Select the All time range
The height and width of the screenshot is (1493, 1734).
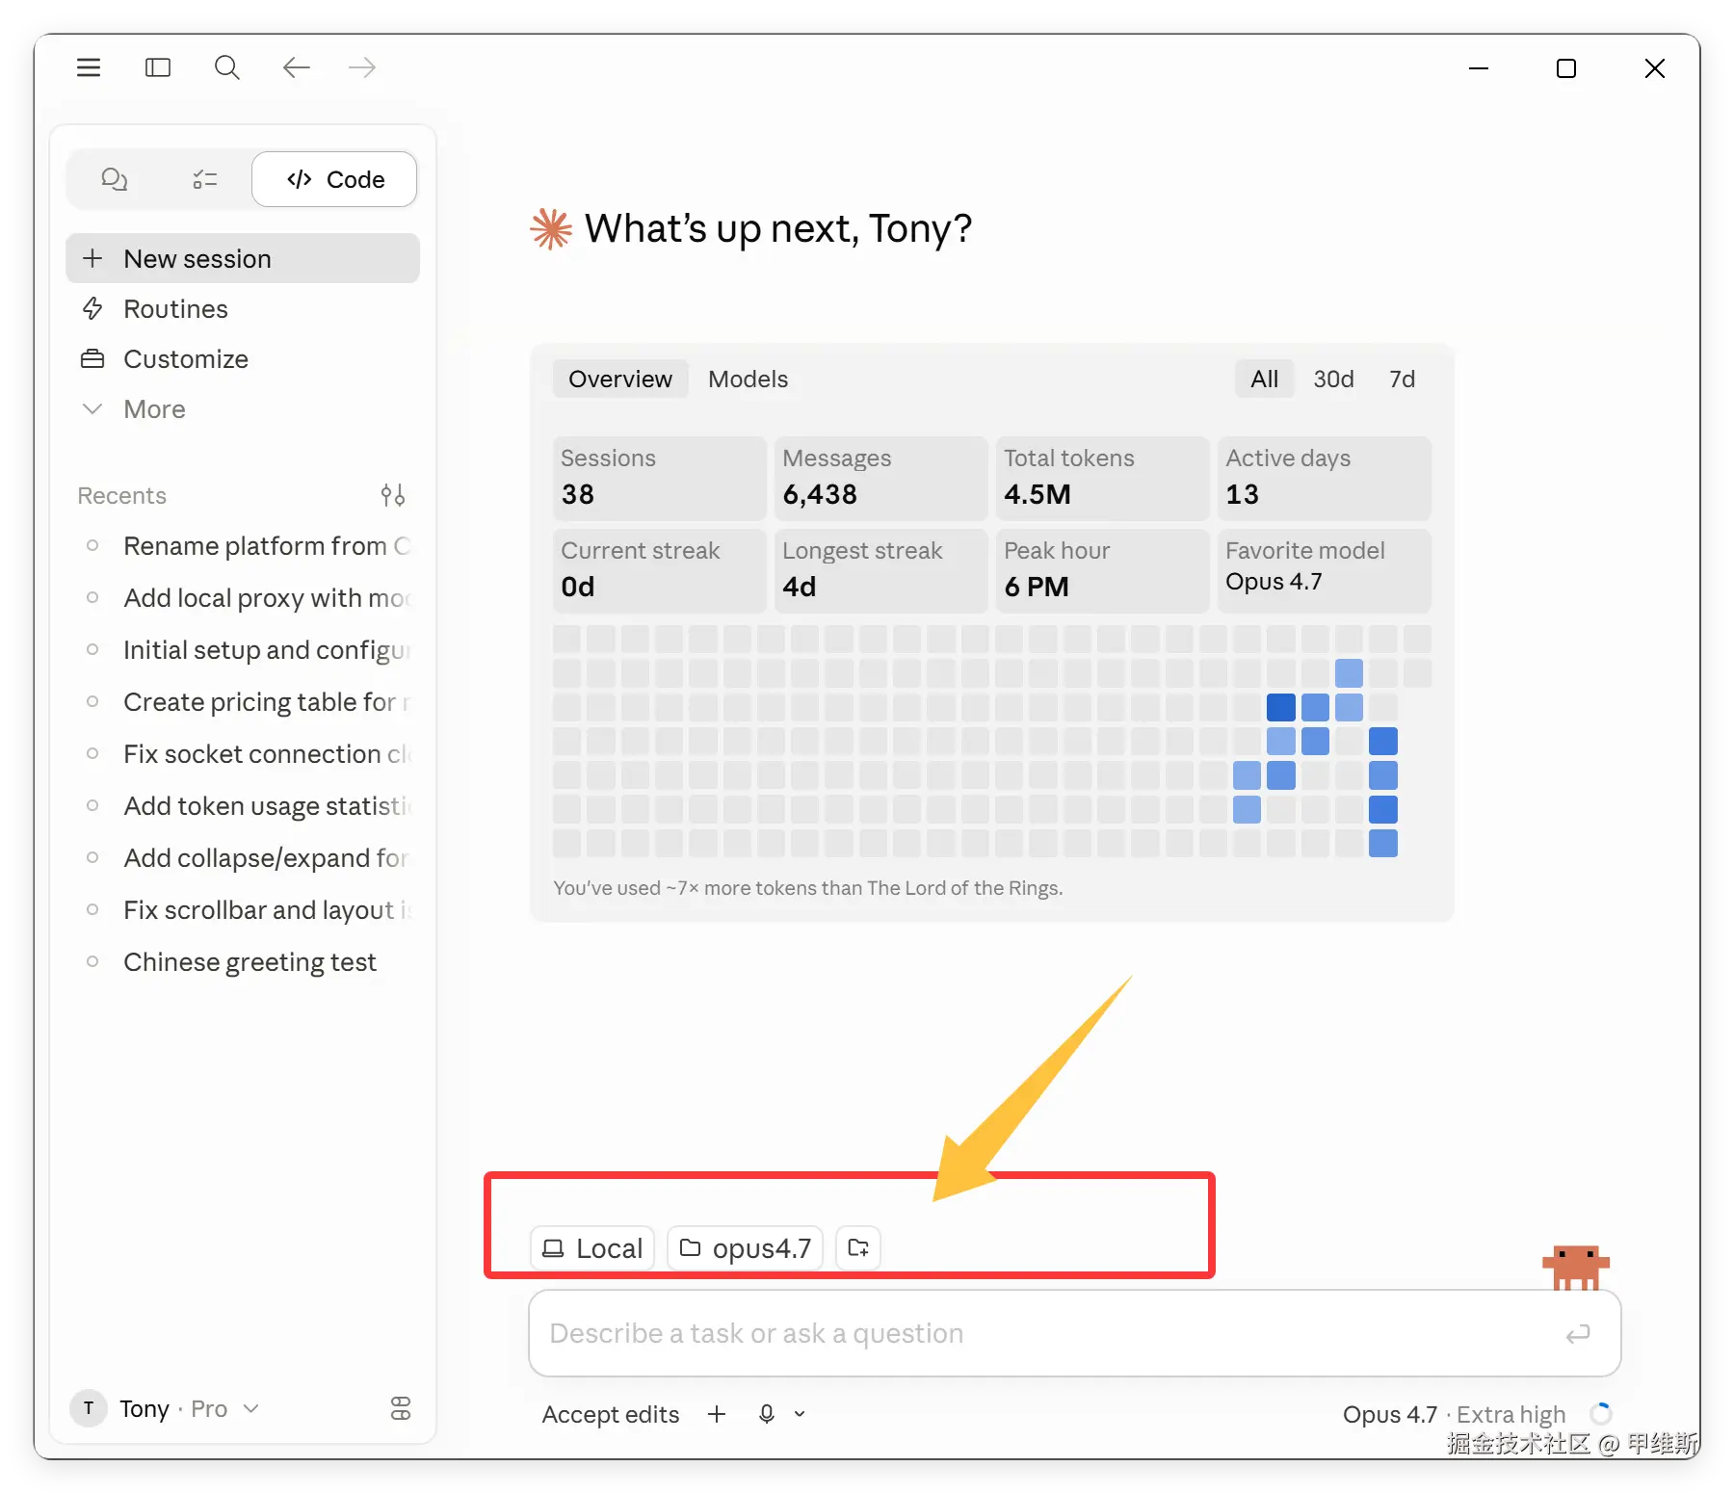(1264, 379)
